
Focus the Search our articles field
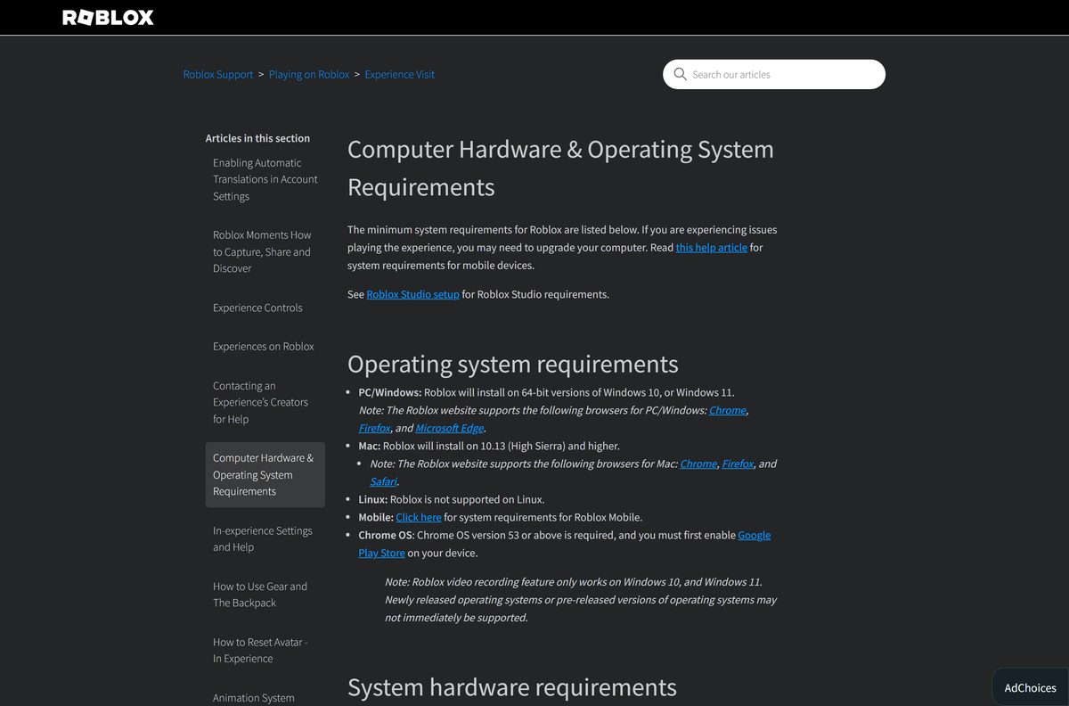pyautogui.click(x=774, y=74)
